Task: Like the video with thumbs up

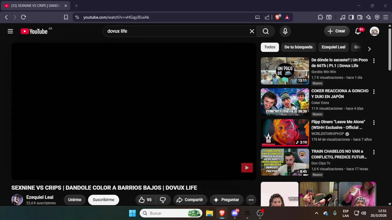Action: tap(145, 200)
